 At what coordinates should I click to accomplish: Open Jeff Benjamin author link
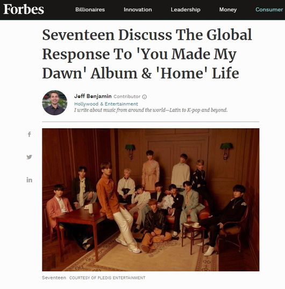(x=93, y=96)
